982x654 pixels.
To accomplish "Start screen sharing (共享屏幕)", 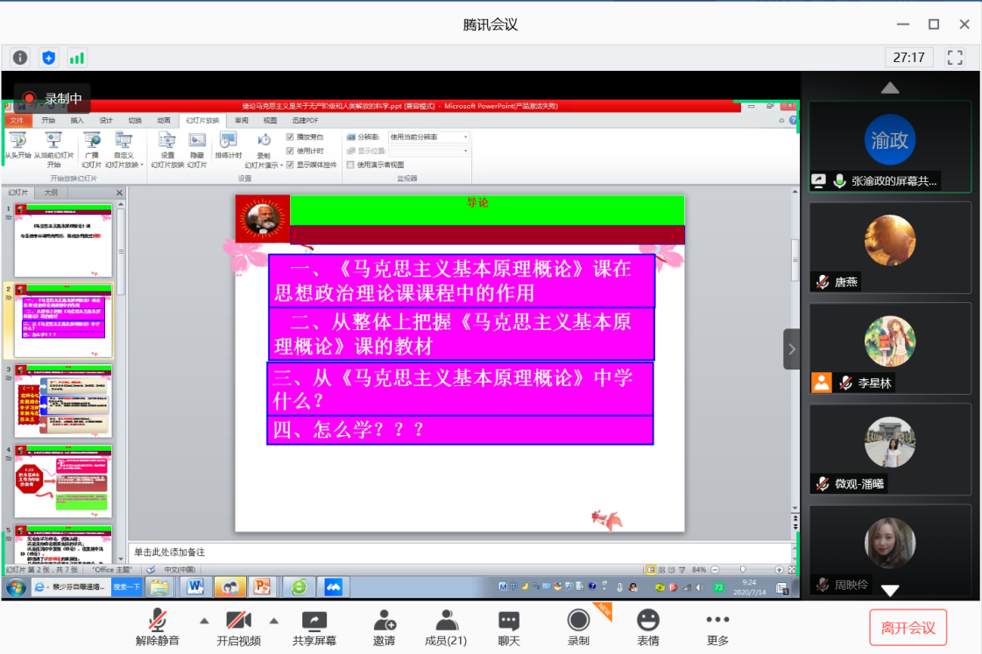I will 314,627.
